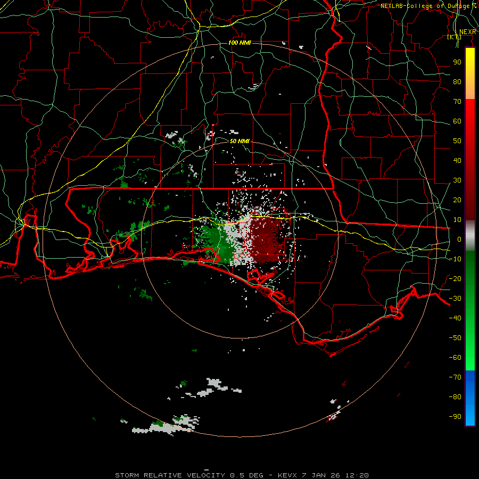Click the "-70" velocity scale label
The width and height of the screenshot is (479, 479).
point(455,377)
